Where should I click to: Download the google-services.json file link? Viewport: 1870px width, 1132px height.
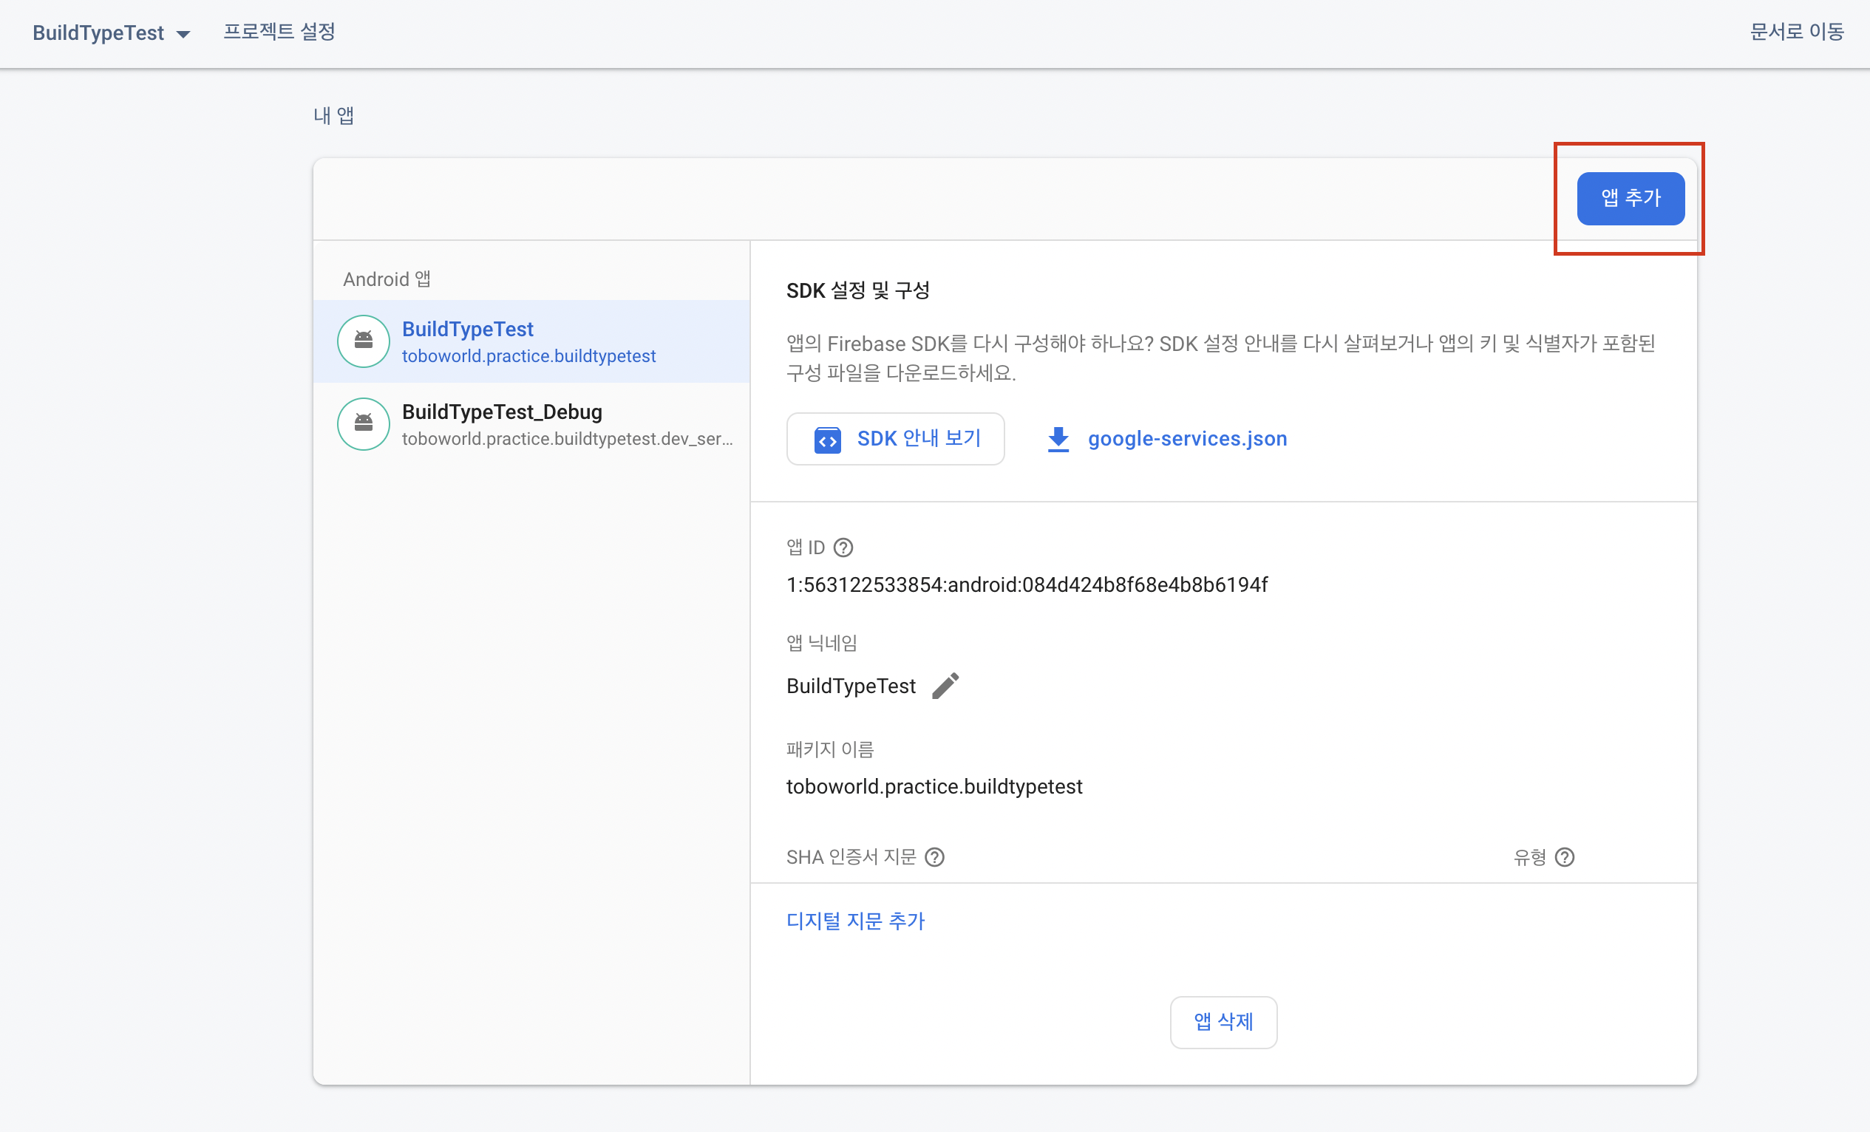point(1187,438)
